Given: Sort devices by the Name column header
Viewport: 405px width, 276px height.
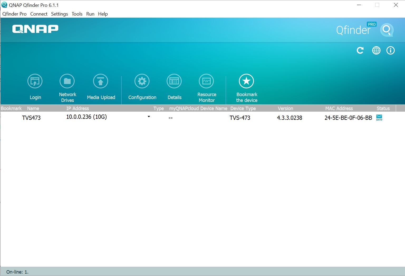Looking at the screenshot, I should pyautogui.click(x=33, y=109).
